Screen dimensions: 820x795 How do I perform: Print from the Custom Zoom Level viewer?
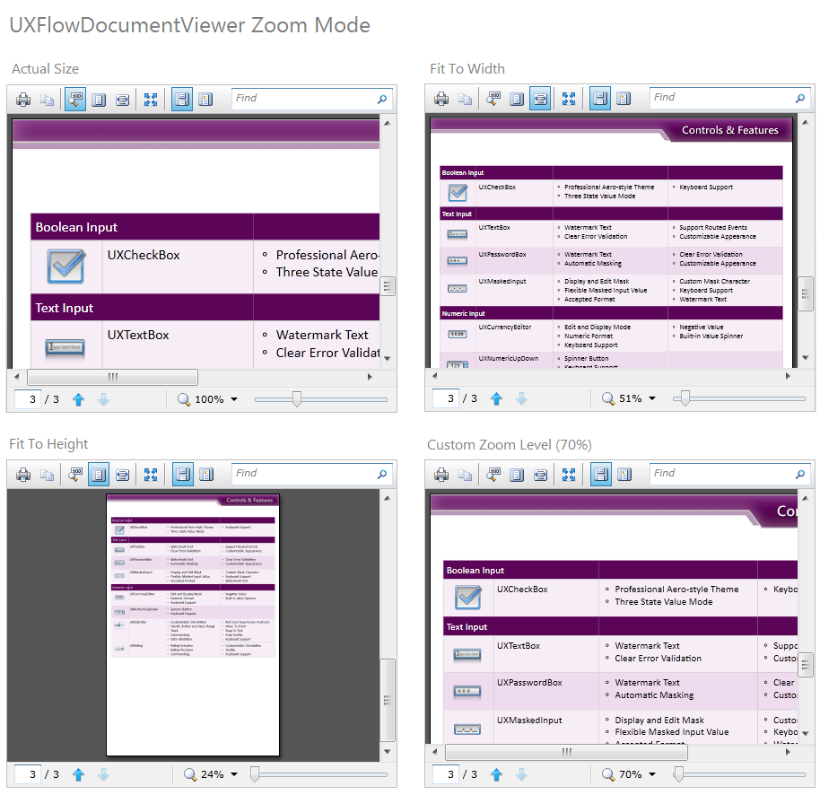coord(441,475)
